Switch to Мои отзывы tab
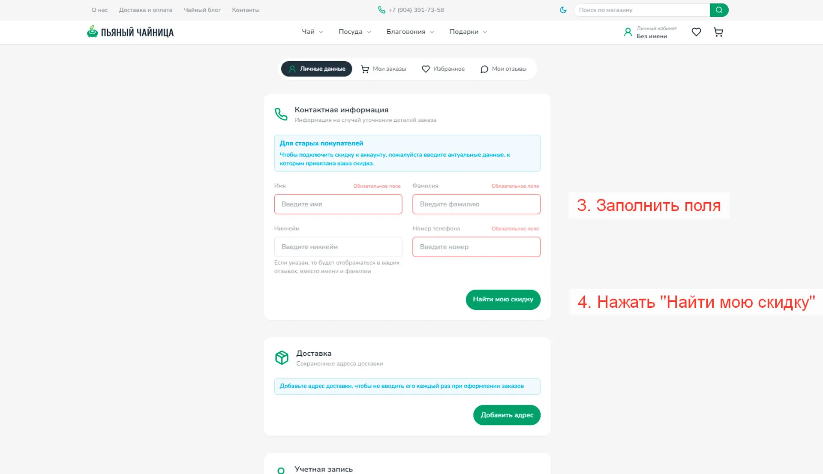This screenshot has width=823, height=474. pyautogui.click(x=503, y=69)
